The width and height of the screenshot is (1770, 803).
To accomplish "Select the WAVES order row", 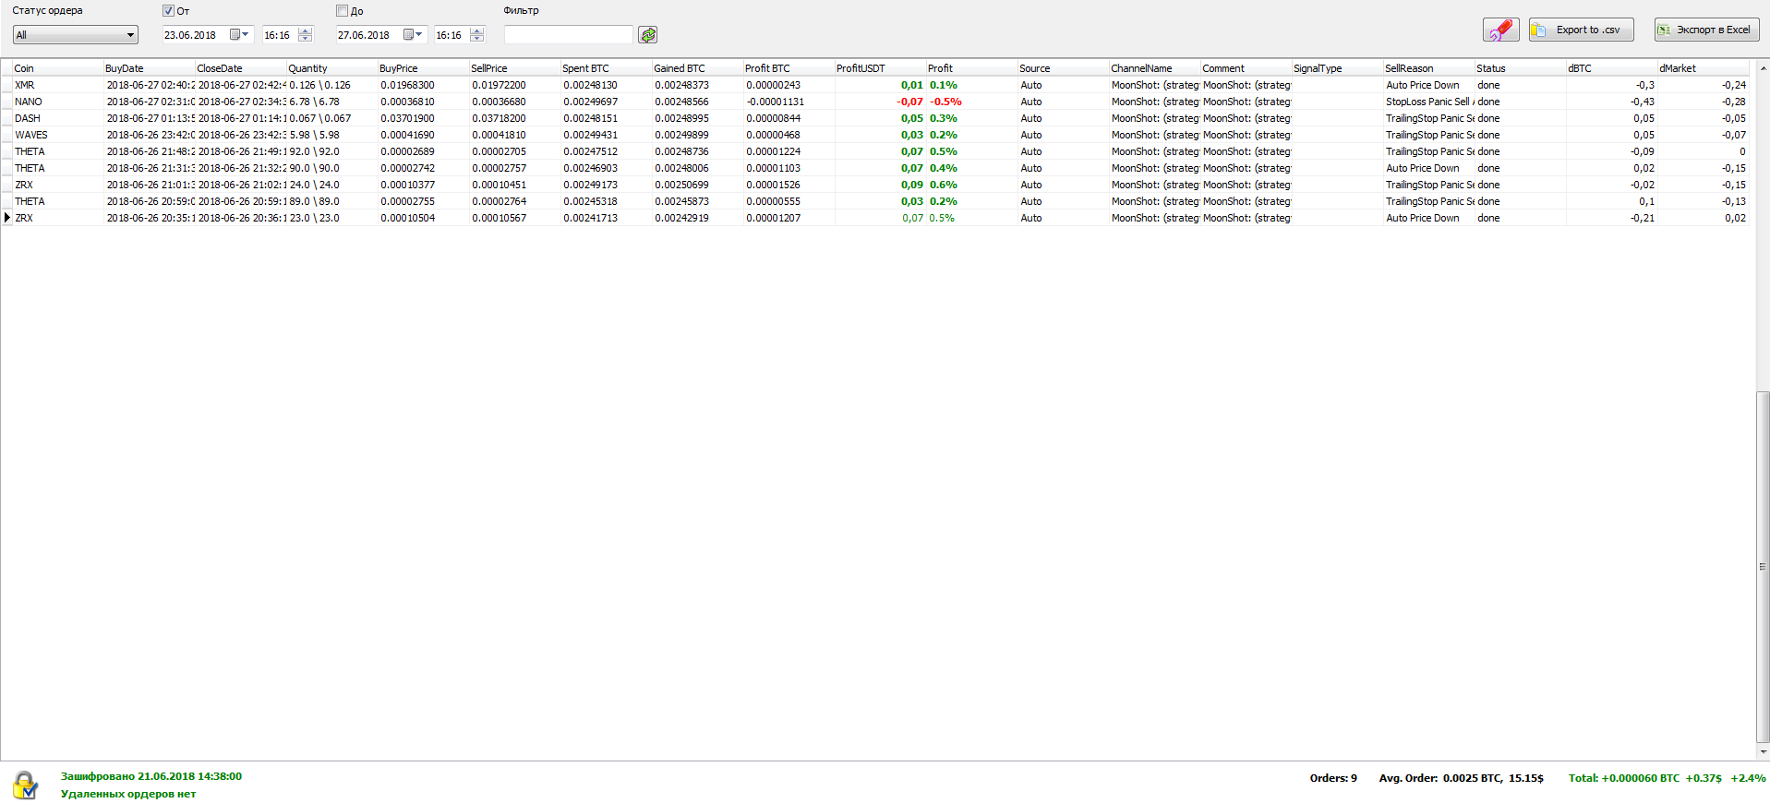I will (875, 135).
